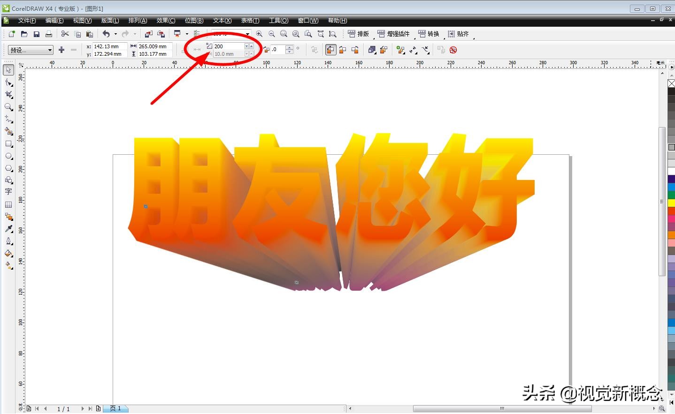Open the 预设 preset dropdown

tap(51, 49)
